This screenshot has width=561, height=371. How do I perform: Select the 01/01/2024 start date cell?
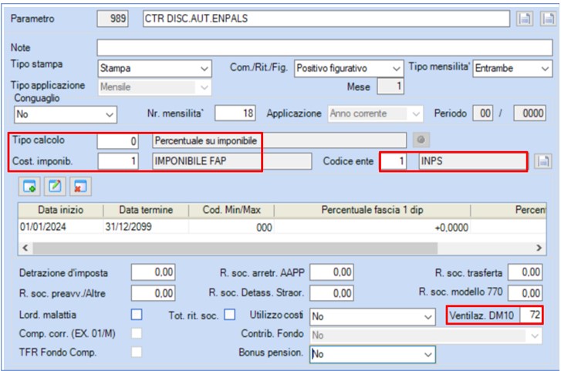click(x=61, y=227)
